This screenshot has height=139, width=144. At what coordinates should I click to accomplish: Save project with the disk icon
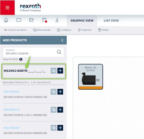[x=45, y=20]
